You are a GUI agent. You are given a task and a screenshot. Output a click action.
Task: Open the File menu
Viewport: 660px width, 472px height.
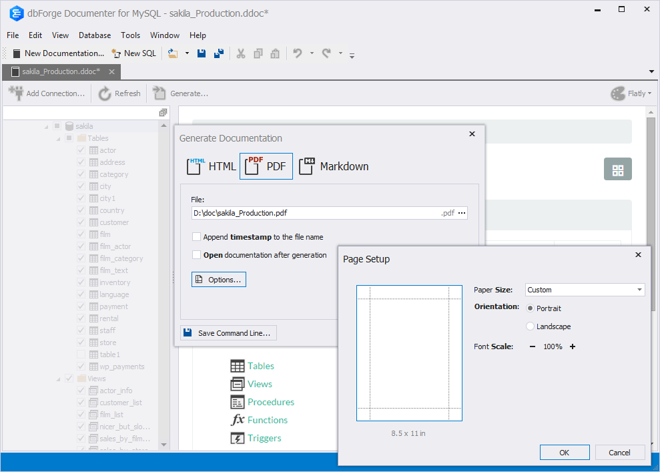pyautogui.click(x=13, y=35)
